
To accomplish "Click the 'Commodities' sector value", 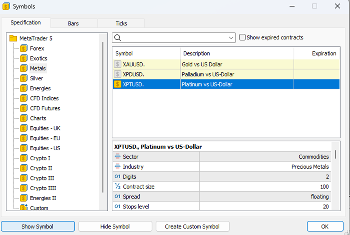I will click(x=314, y=157).
